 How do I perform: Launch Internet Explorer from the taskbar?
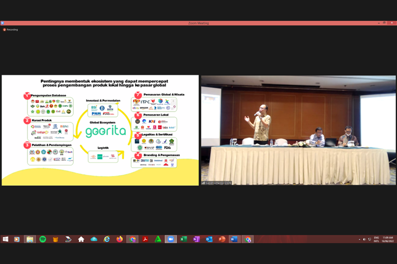click(x=107, y=239)
